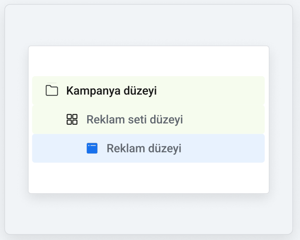The width and height of the screenshot is (300, 240).
Task: Click the white card space below Reklam düzeyi
Action: pyautogui.click(x=148, y=178)
